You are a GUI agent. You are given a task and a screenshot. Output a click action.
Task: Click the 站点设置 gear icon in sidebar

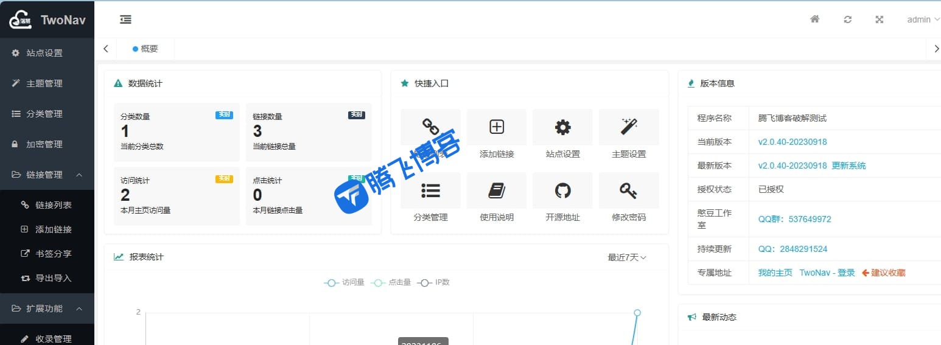(x=16, y=53)
